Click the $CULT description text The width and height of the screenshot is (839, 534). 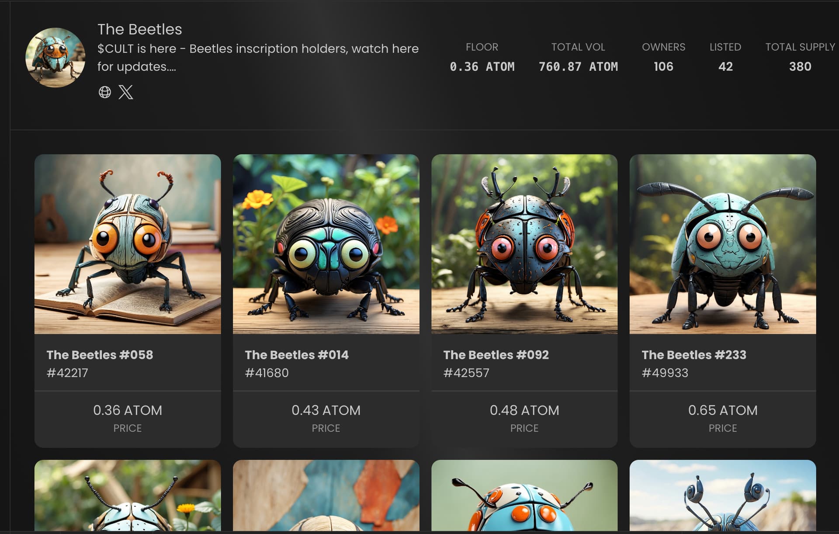258,57
